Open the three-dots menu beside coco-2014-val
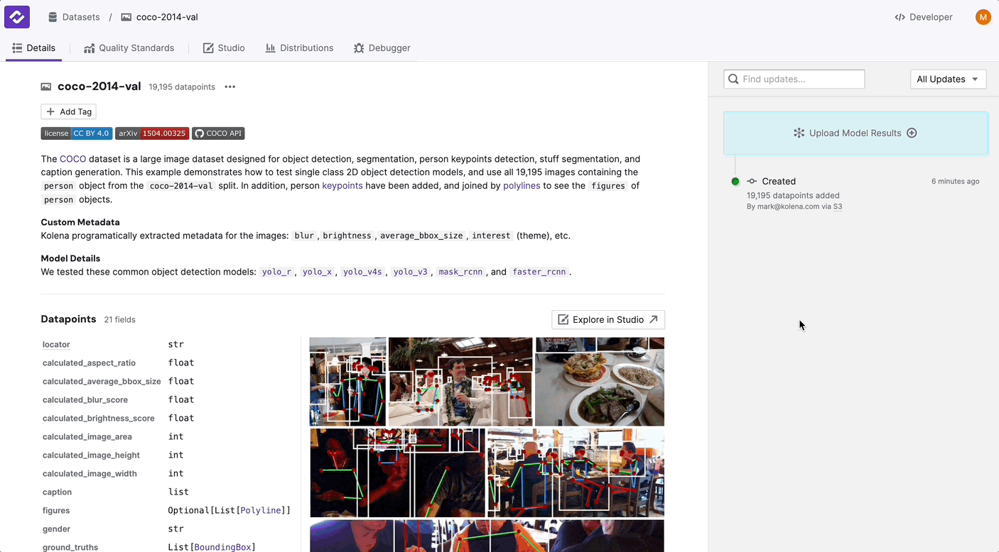Viewport: 999px width, 552px height. (x=229, y=87)
